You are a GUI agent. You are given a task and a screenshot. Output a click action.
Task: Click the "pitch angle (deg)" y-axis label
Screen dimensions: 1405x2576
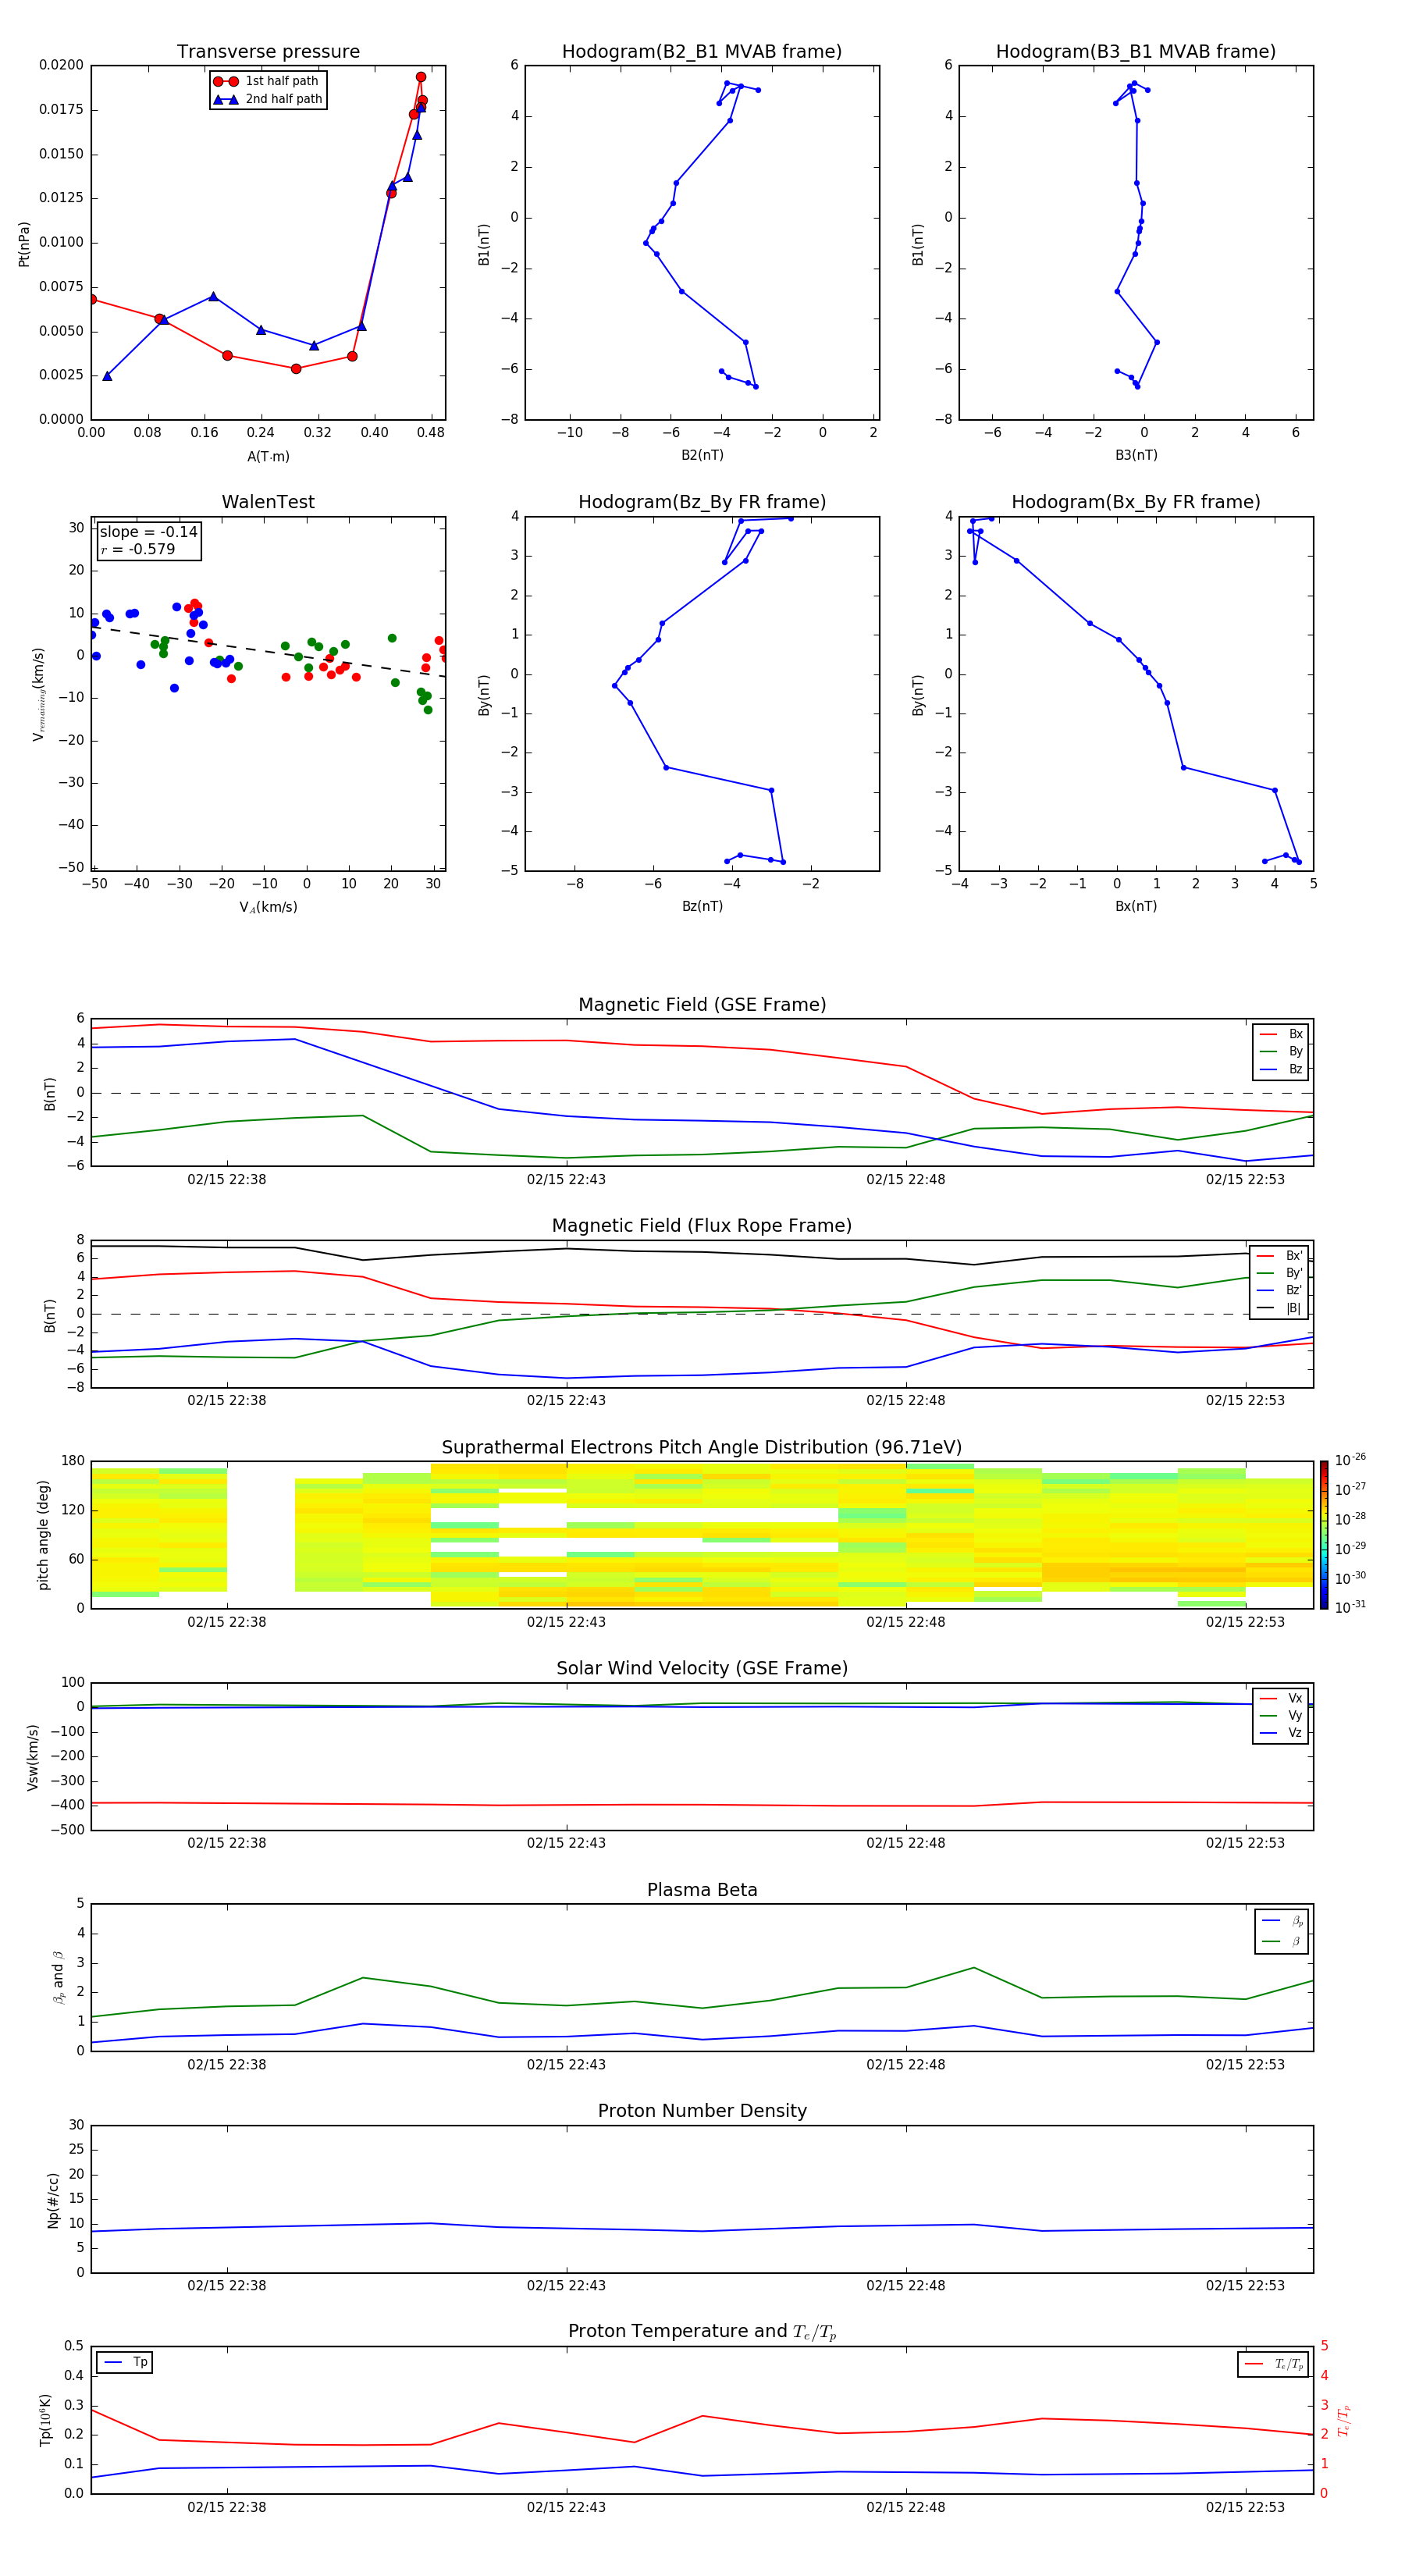(x=43, y=1535)
